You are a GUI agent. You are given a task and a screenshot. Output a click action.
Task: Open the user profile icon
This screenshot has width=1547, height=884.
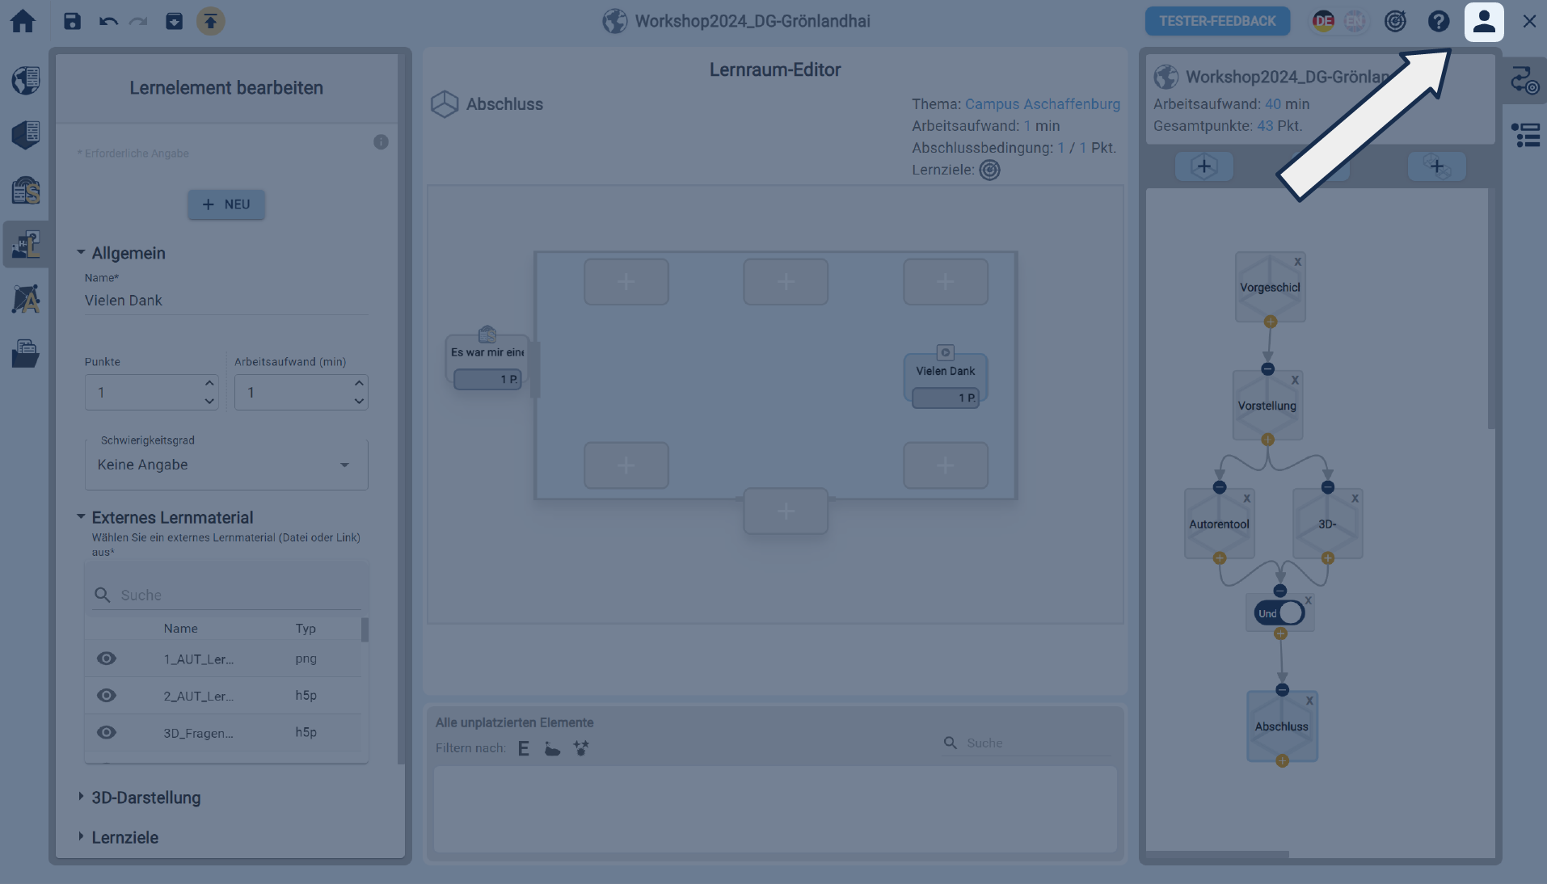pos(1483,21)
